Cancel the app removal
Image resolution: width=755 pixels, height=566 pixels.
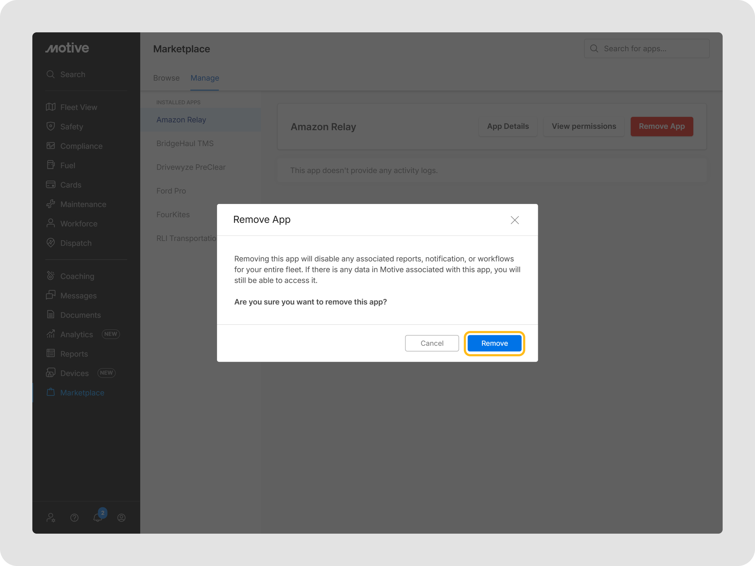(432, 343)
